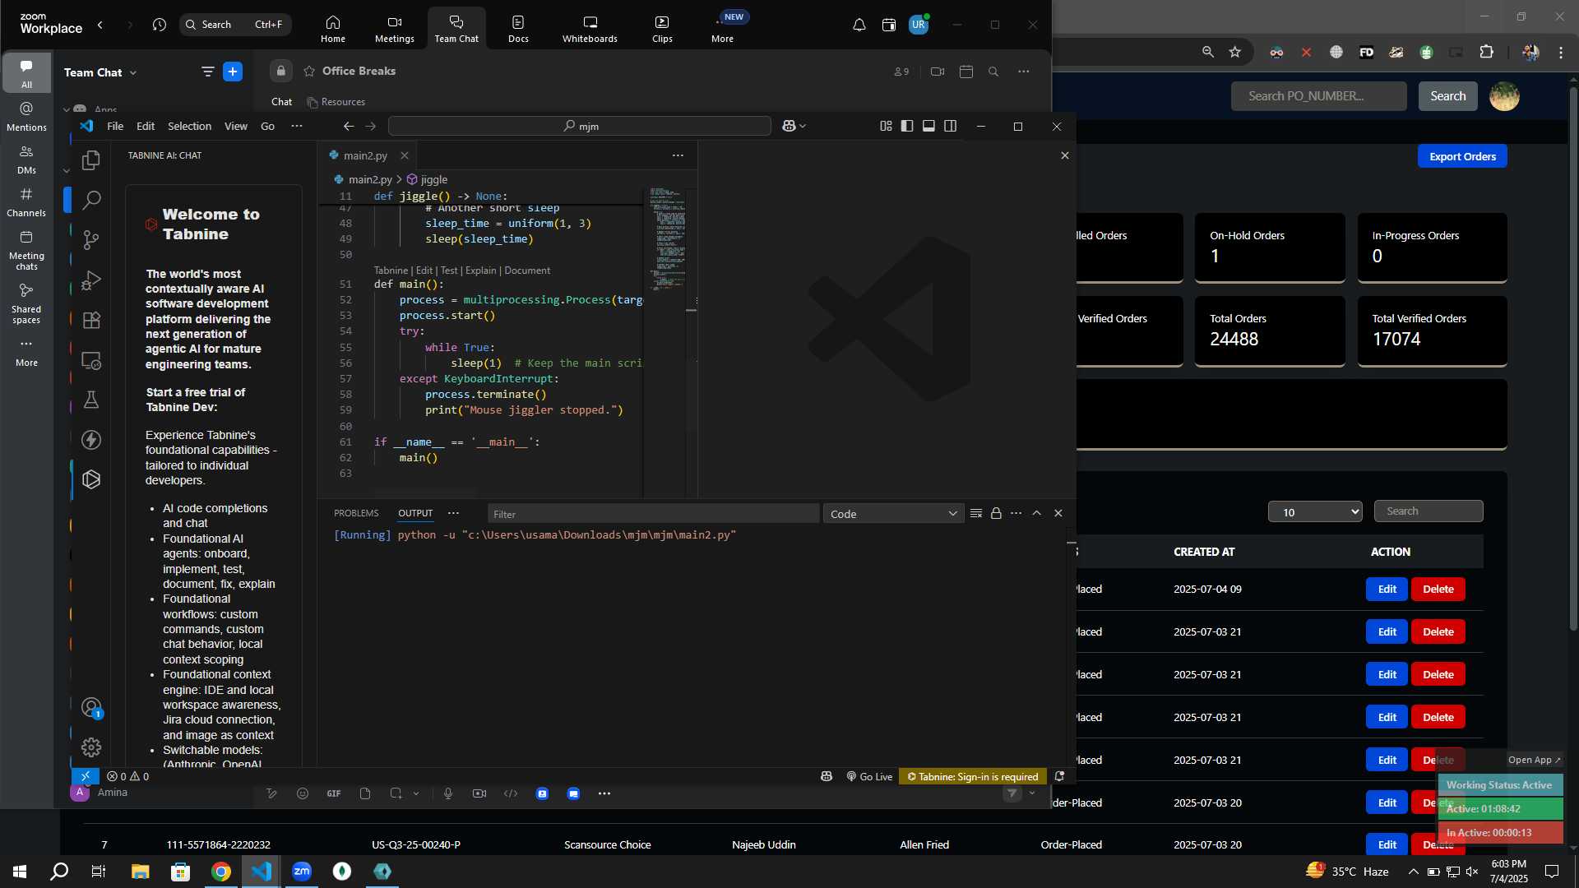Open the Code output channel dropdown
Viewport: 1579px width, 888px height.
click(893, 513)
